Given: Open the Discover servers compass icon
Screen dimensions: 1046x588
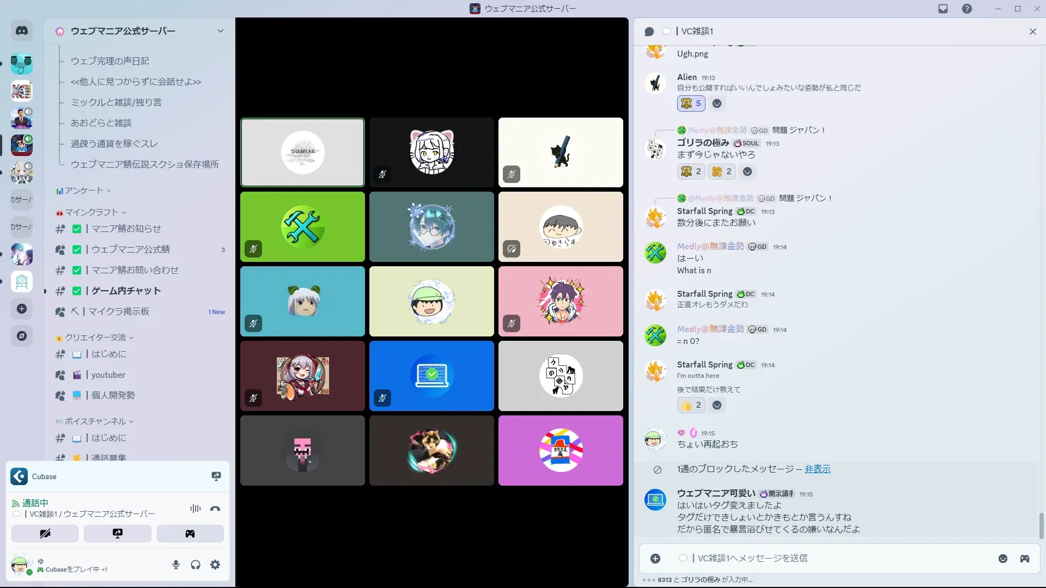Looking at the screenshot, I should (x=22, y=336).
